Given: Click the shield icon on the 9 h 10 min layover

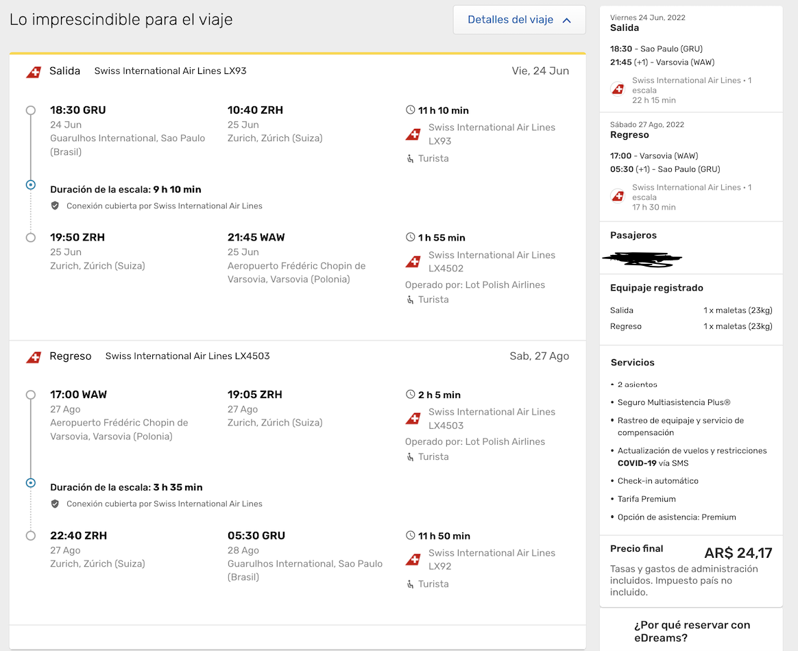Looking at the screenshot, I should coord(55,206).
